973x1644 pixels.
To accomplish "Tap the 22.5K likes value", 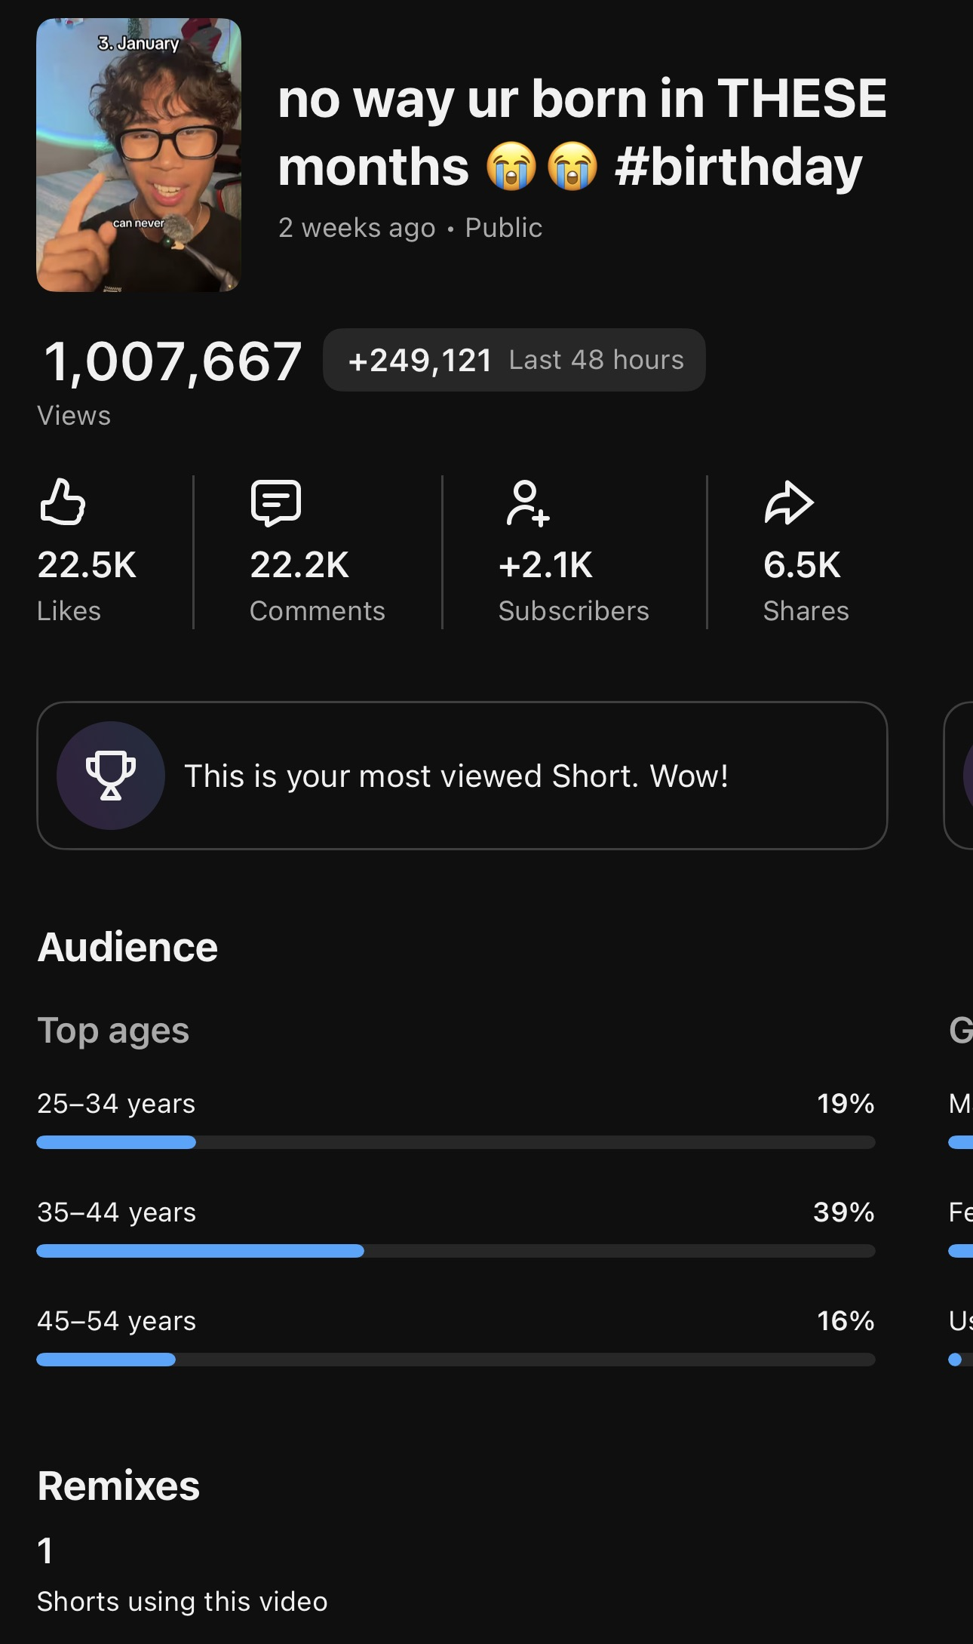I will coord(87,565).
